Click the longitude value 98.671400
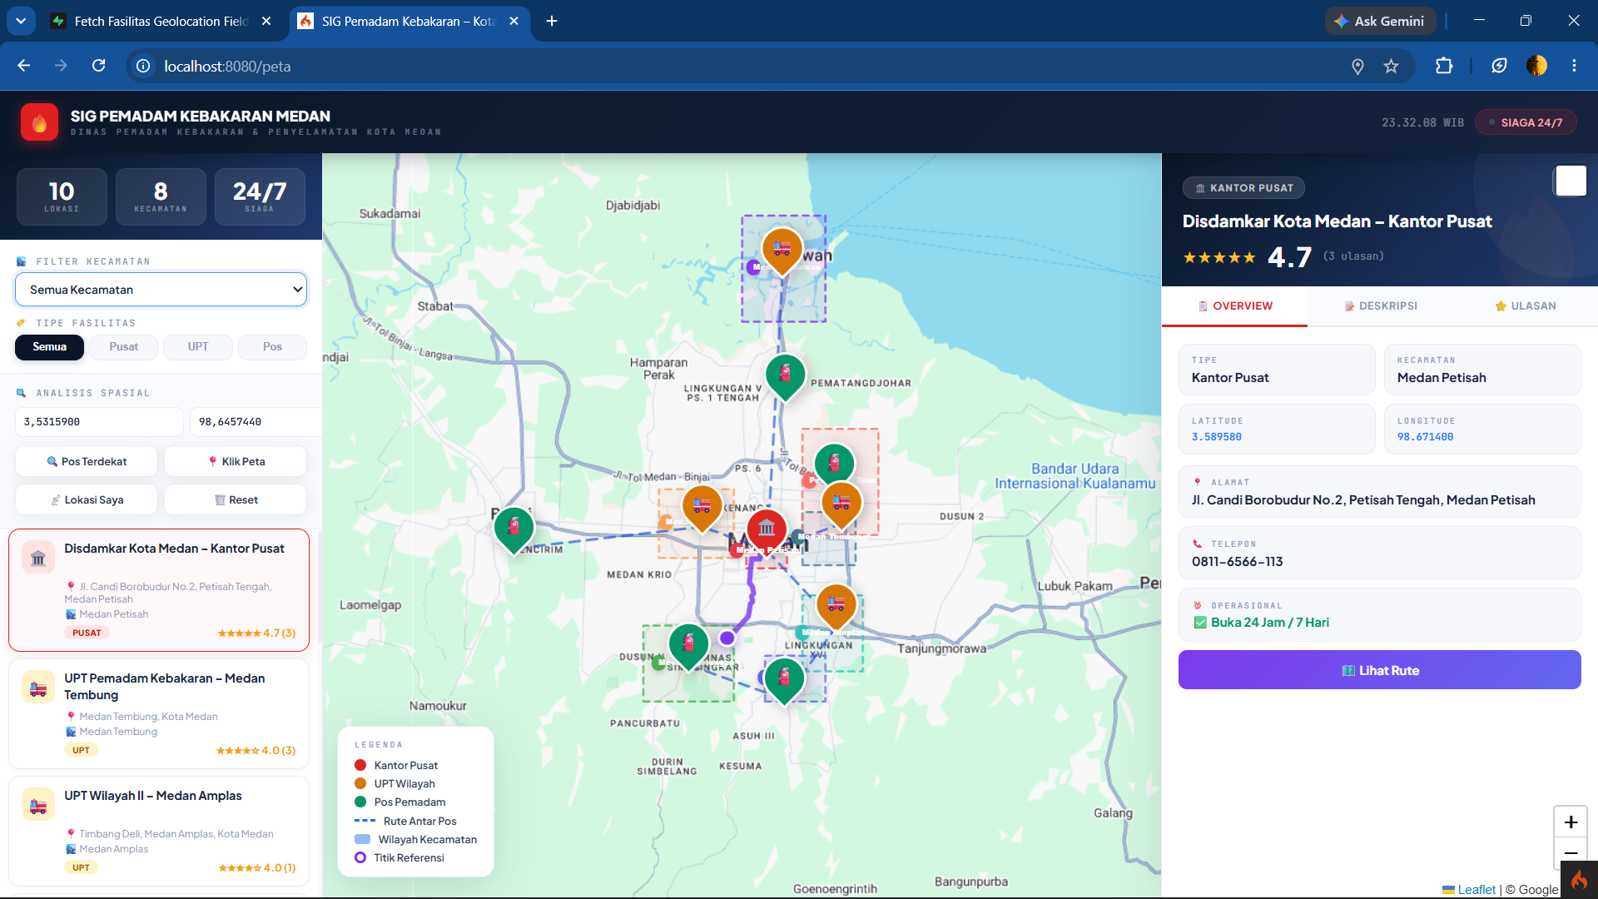Screen dimensions: 1598x899 [x=1425, y=437]
